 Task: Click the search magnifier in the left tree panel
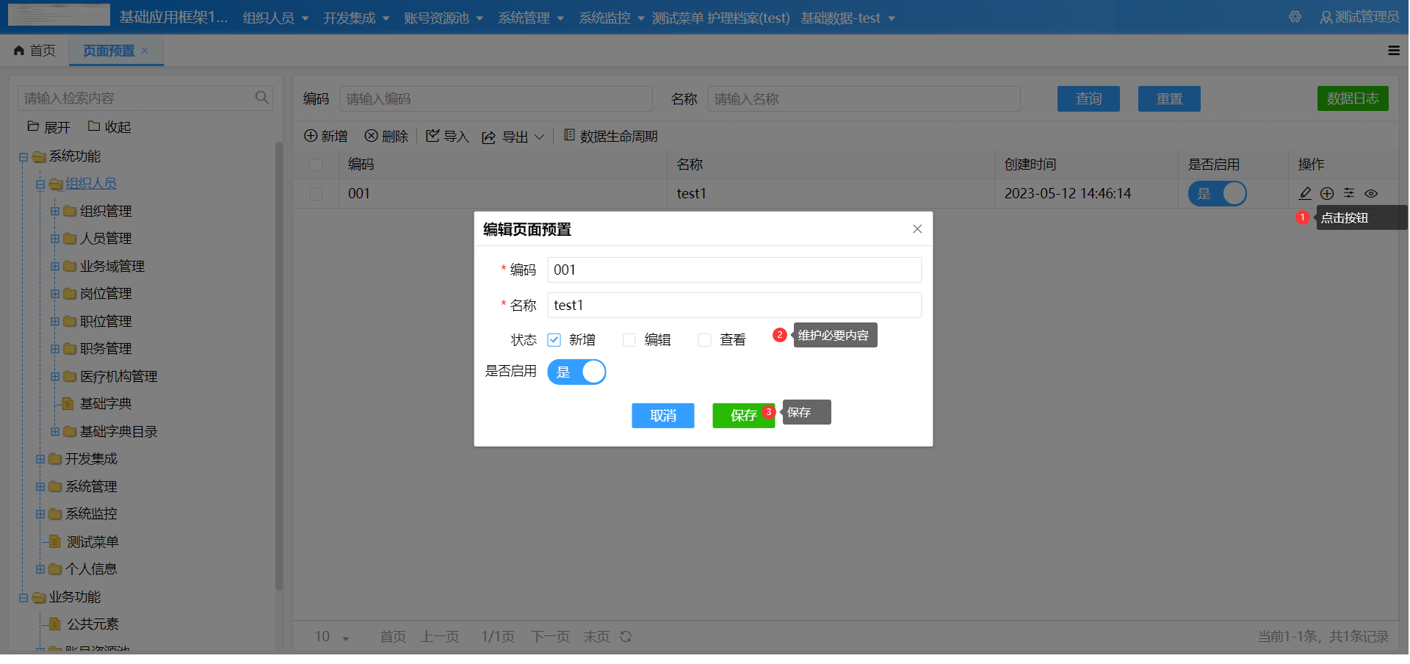[261, 97]
